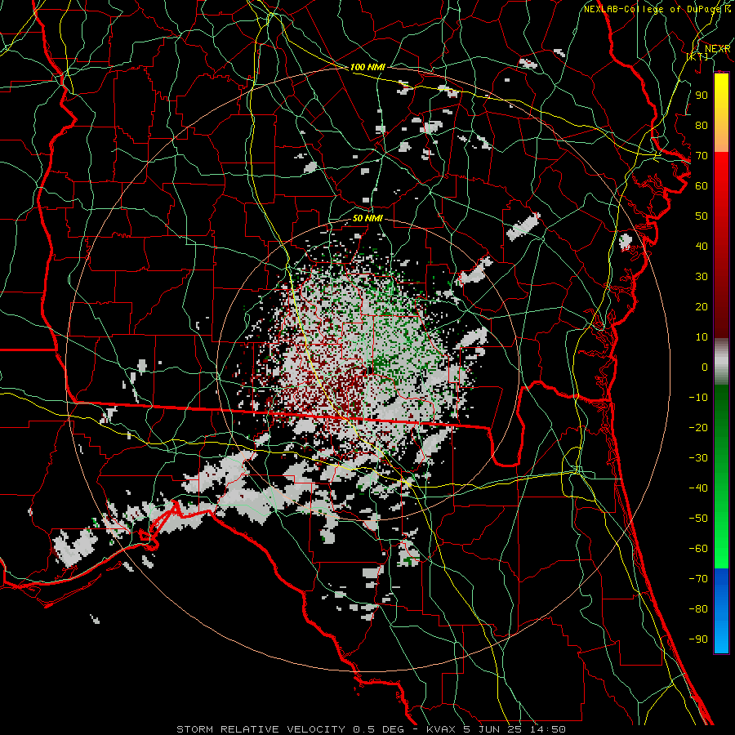Select the -40 scale value
Screen dimensions: 735x735
tap(698, 488)
